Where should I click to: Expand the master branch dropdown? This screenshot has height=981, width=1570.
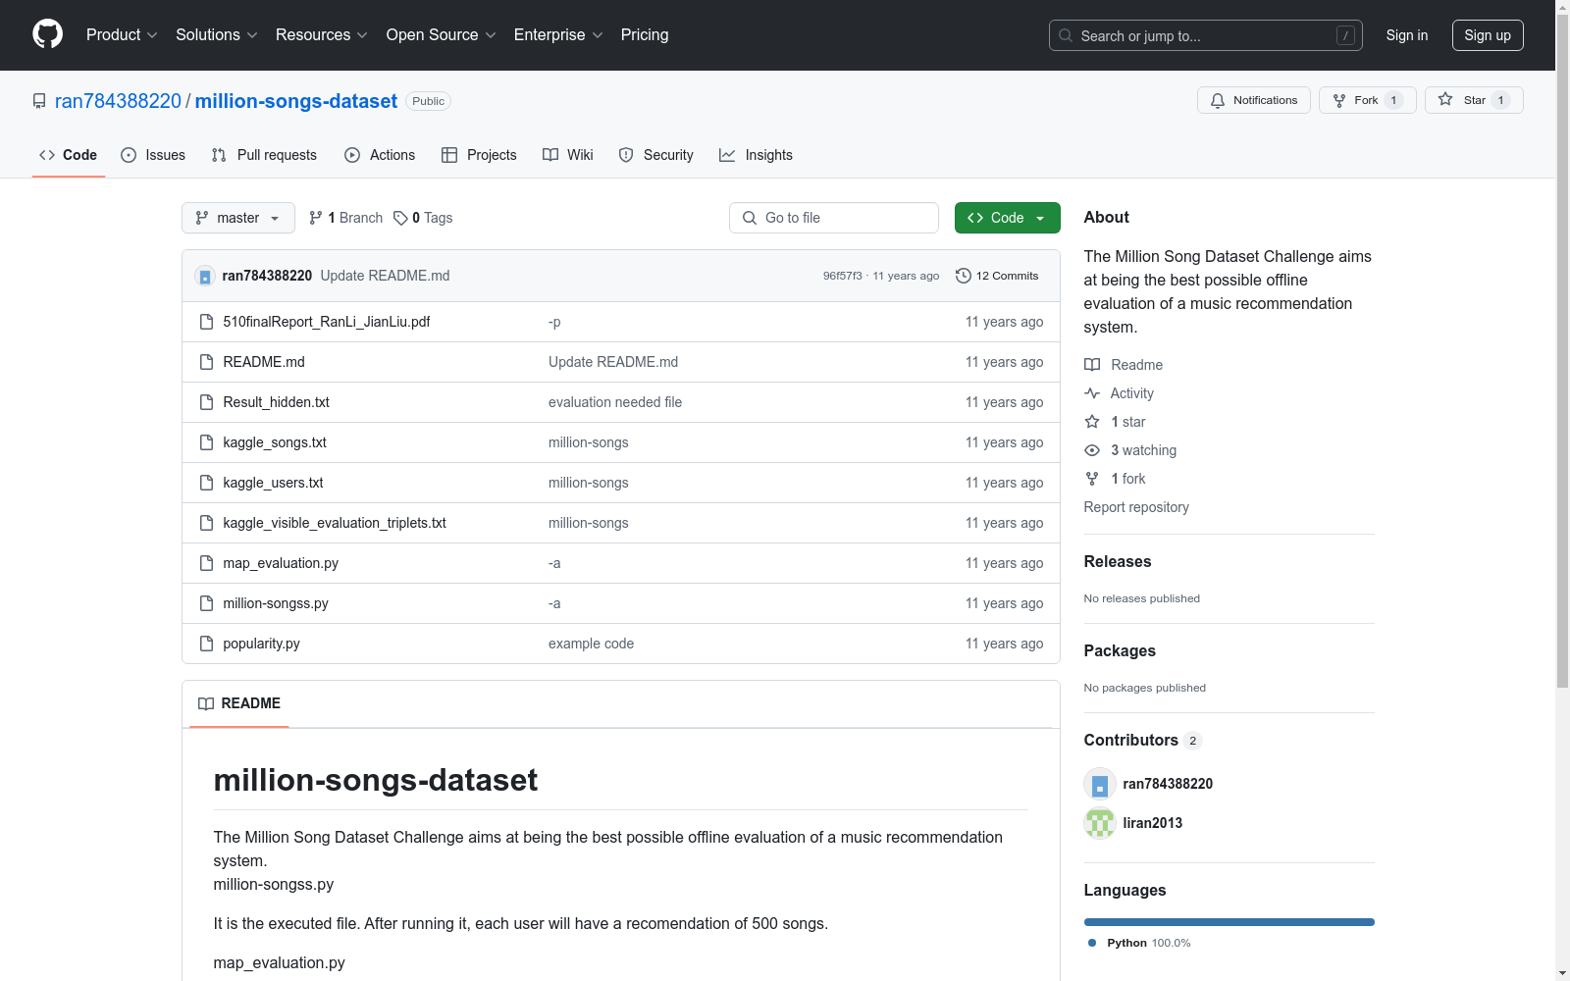click(x=238, y=218)
